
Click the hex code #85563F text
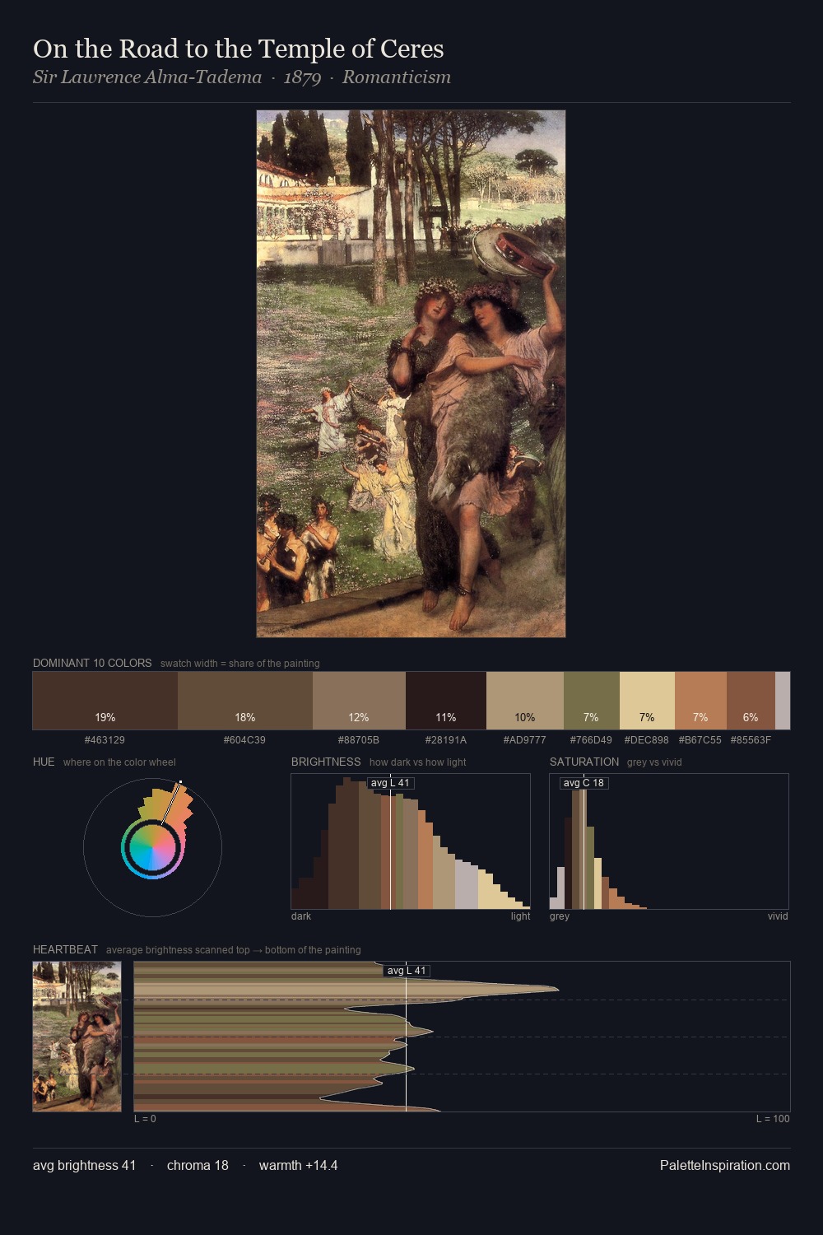click(x=751, y=740)
